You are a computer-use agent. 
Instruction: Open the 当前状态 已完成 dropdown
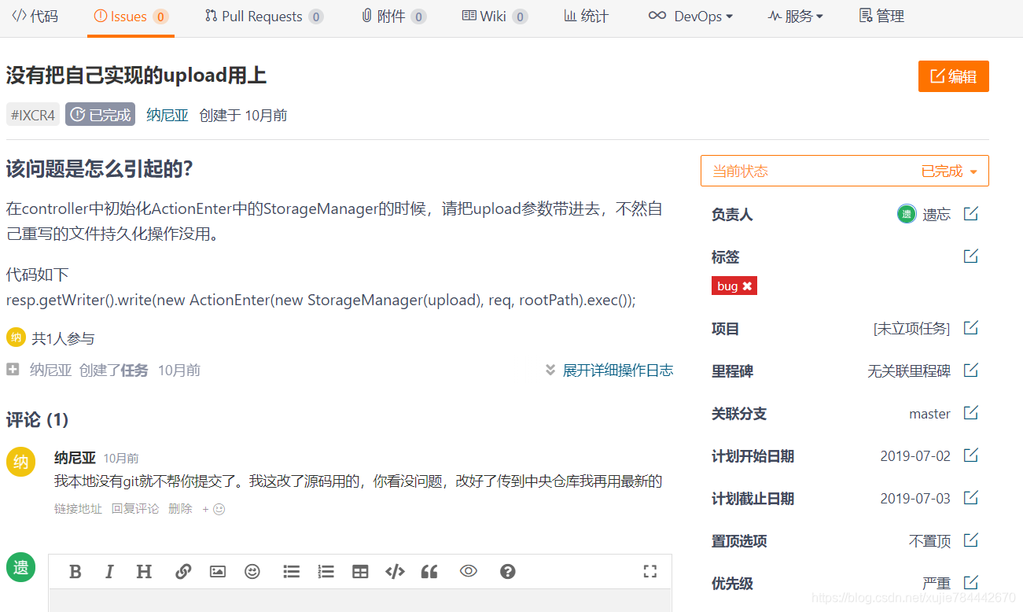[x=845, y=171]
